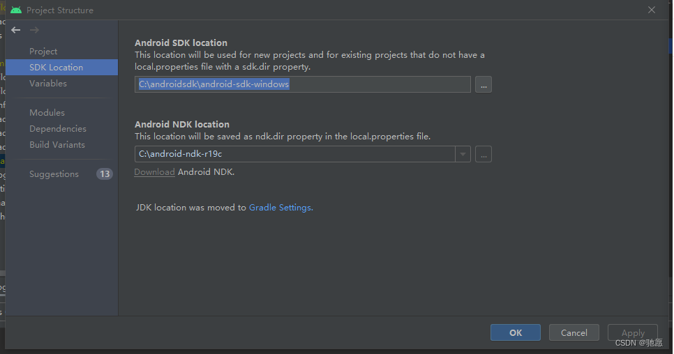Expand the NDK location dropdown arrow

463,154
